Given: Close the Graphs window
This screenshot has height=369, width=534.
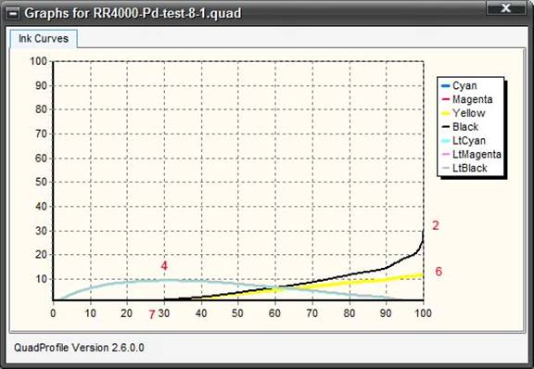Looking at the screenshot, I should pos(505,7).
